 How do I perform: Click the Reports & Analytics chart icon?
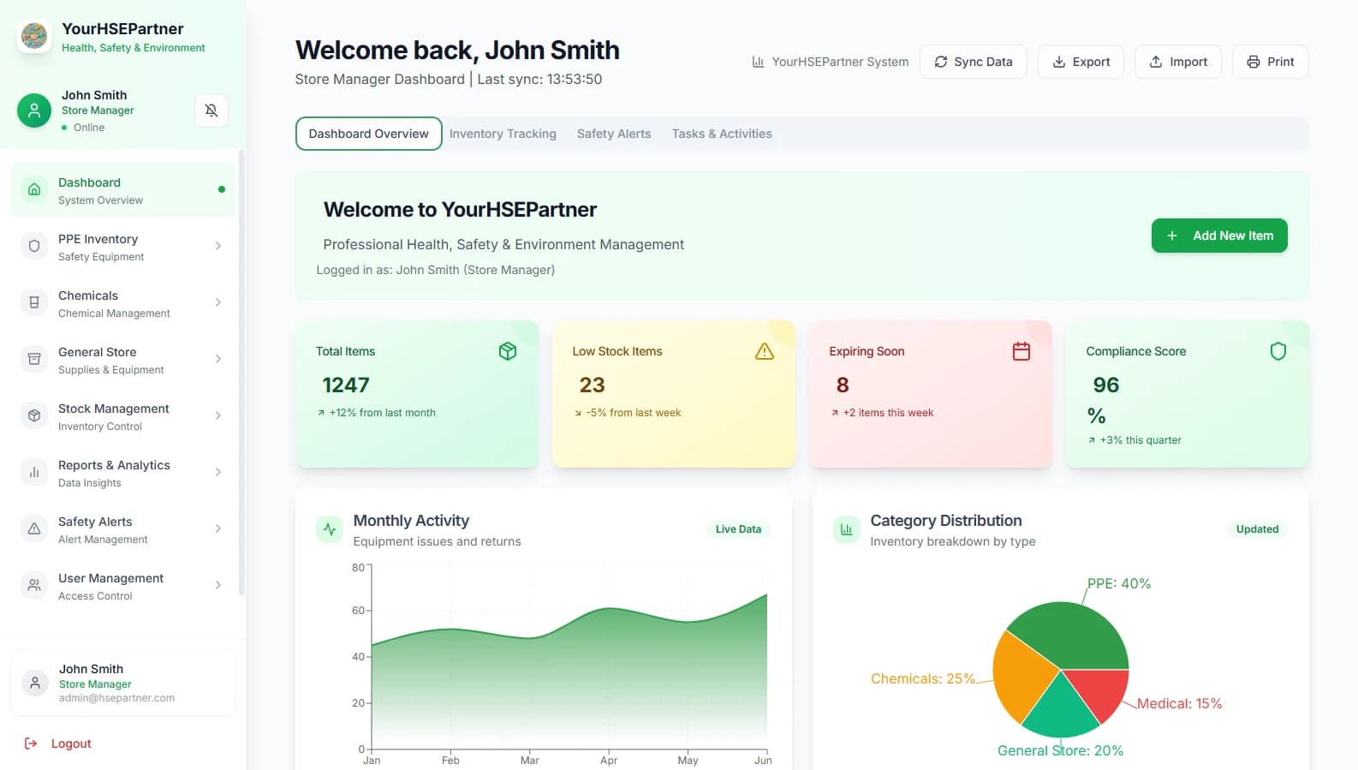click(34, 473)
